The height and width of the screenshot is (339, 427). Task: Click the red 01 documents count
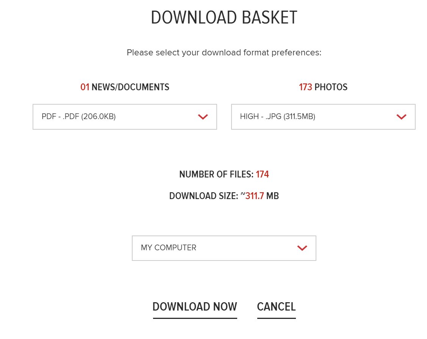click(85, 87)
